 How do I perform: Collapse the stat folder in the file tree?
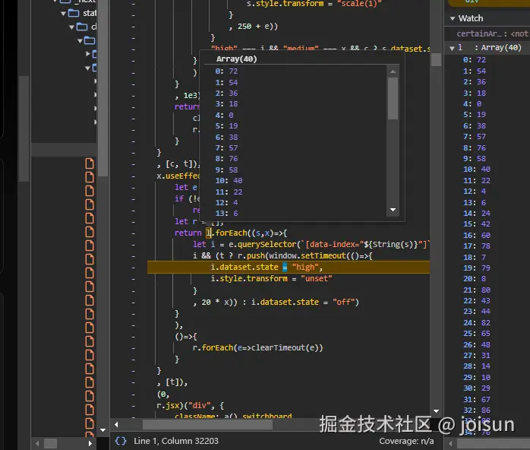click(64, 14)
